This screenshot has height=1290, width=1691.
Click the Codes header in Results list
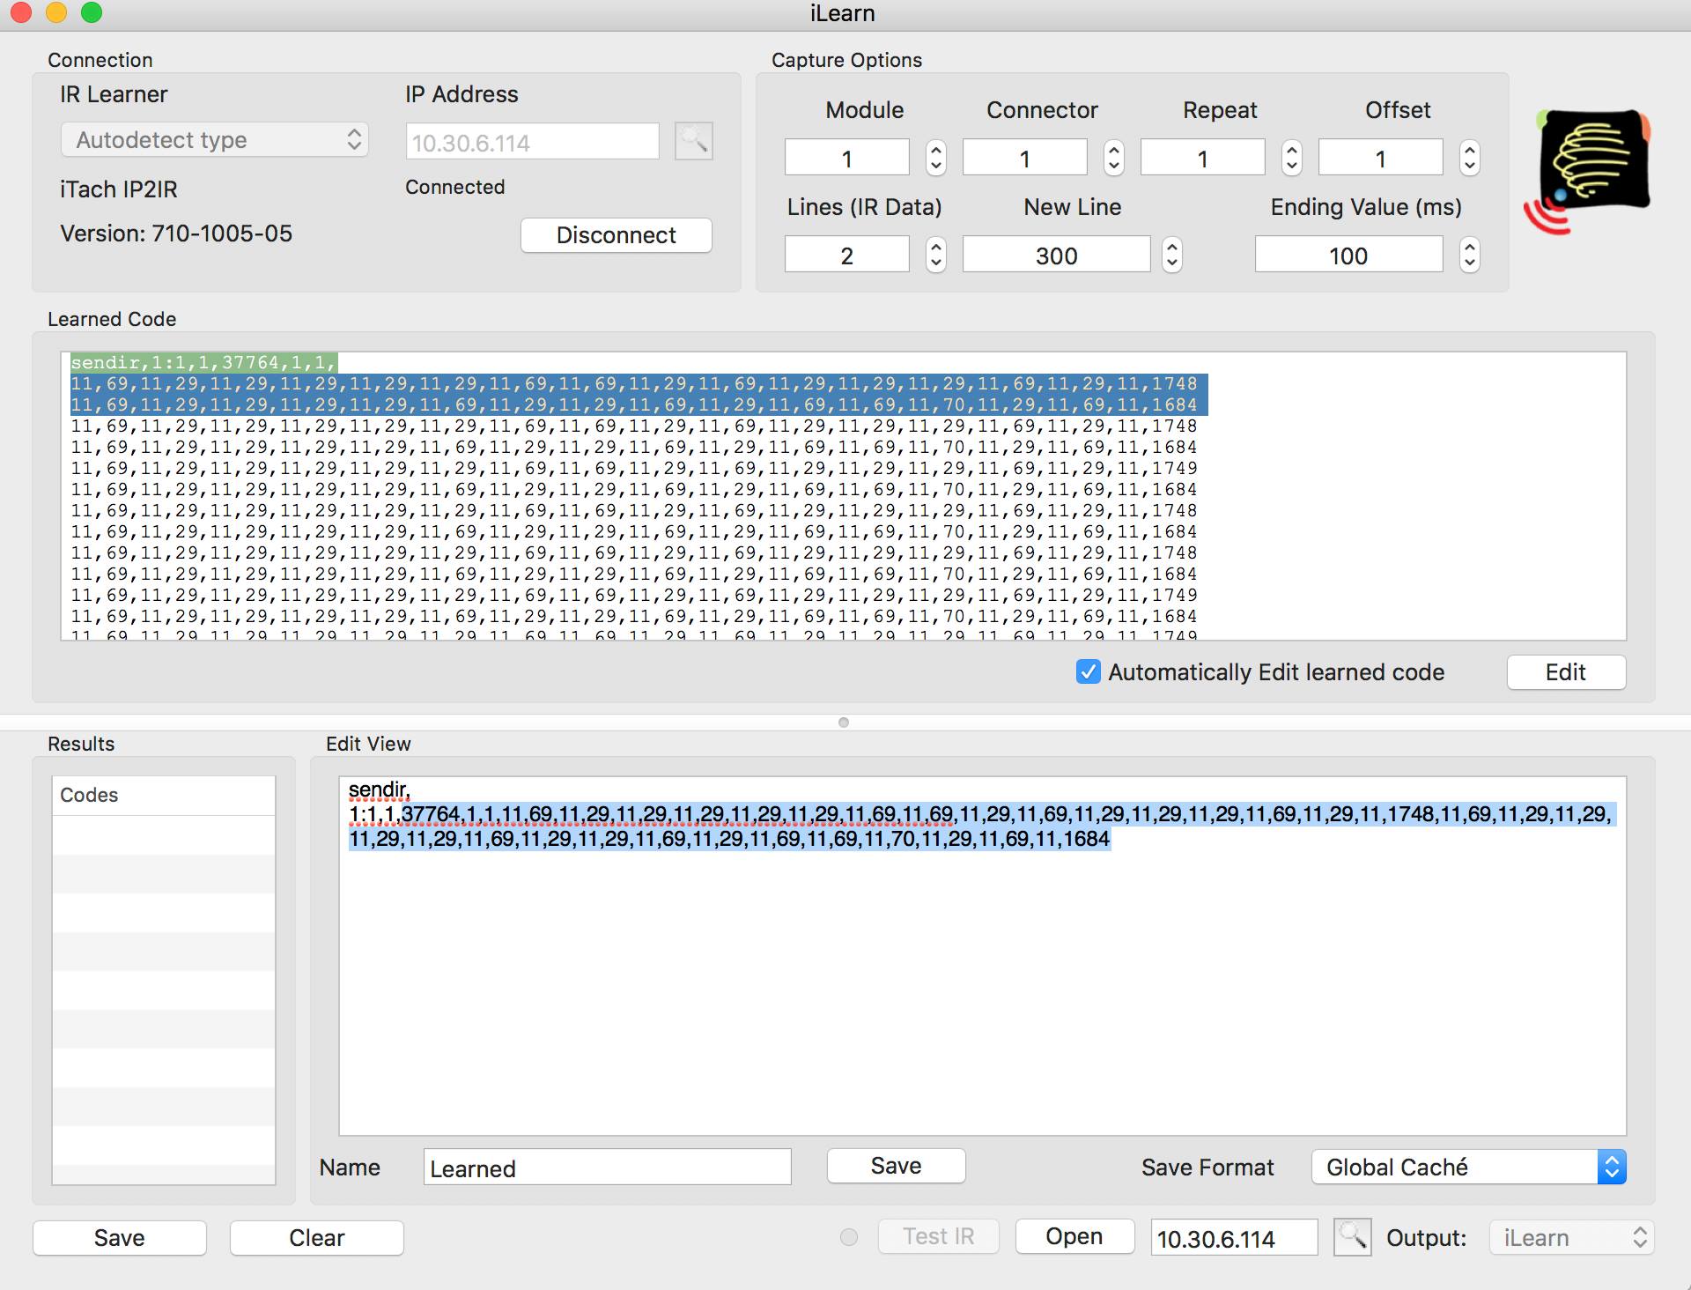[x=164, y=795]
